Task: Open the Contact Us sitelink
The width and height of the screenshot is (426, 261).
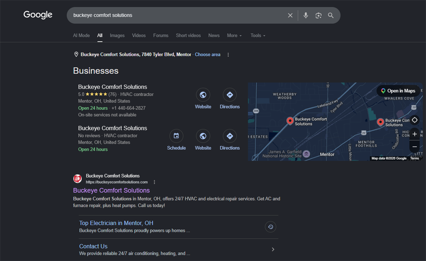Action: click(x=93, y=246)
